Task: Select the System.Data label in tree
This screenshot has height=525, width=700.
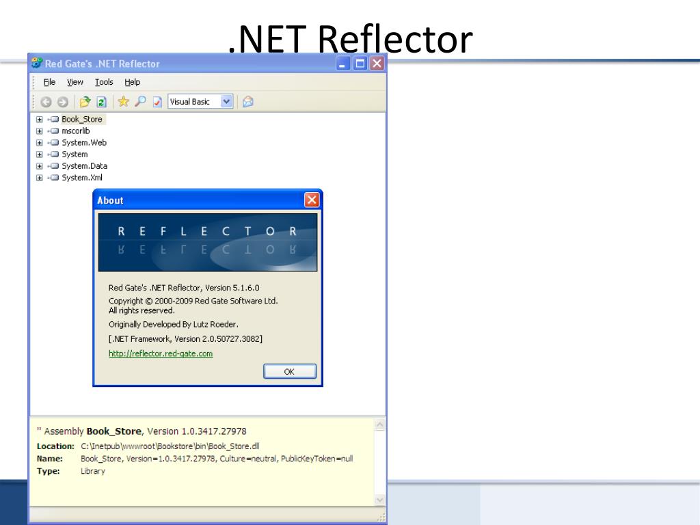Action: 84,165
